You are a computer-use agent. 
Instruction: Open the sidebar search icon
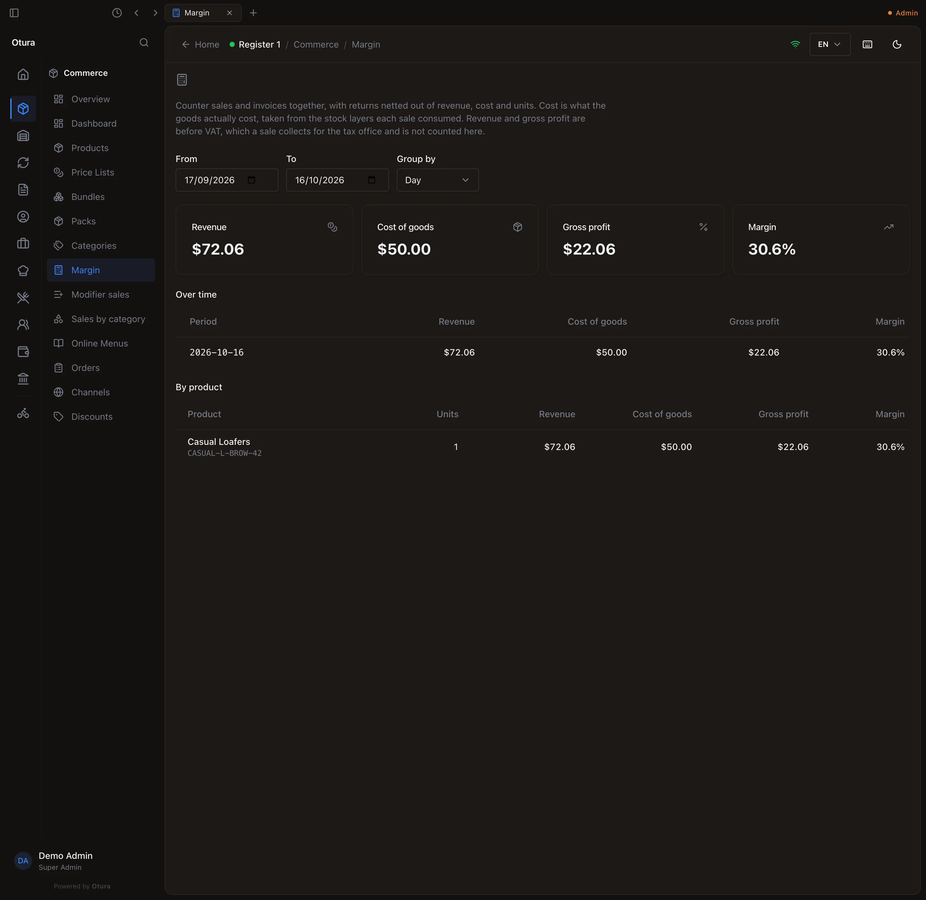coord(144,42)
